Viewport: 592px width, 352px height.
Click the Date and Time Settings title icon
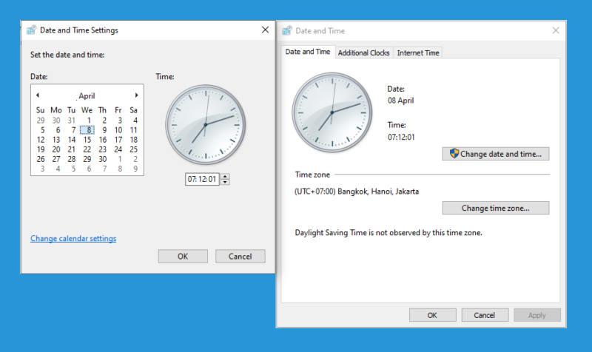31,30
